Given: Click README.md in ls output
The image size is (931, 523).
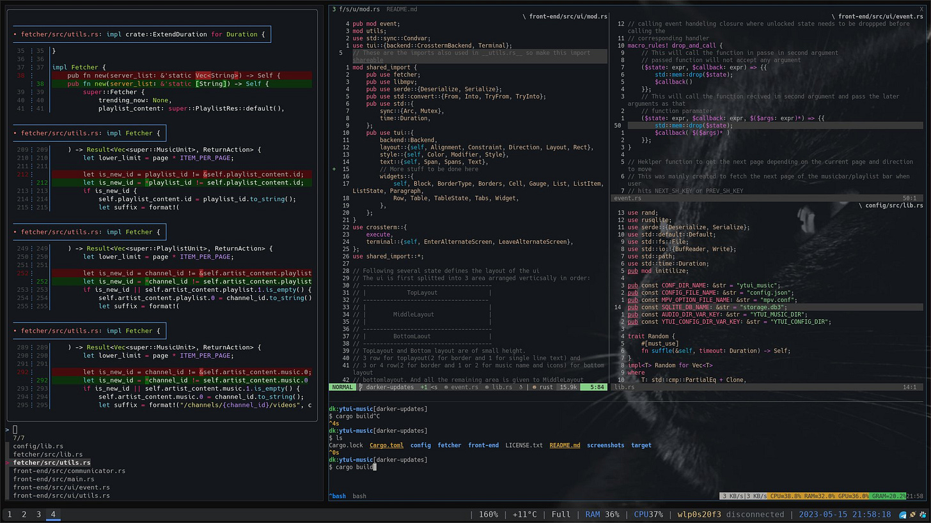Looking at the screenshot, I should coord(565,445).
